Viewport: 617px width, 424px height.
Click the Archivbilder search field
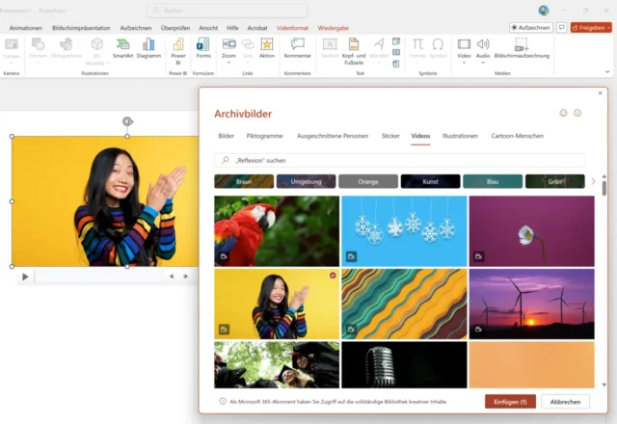(x=399, y=160)
